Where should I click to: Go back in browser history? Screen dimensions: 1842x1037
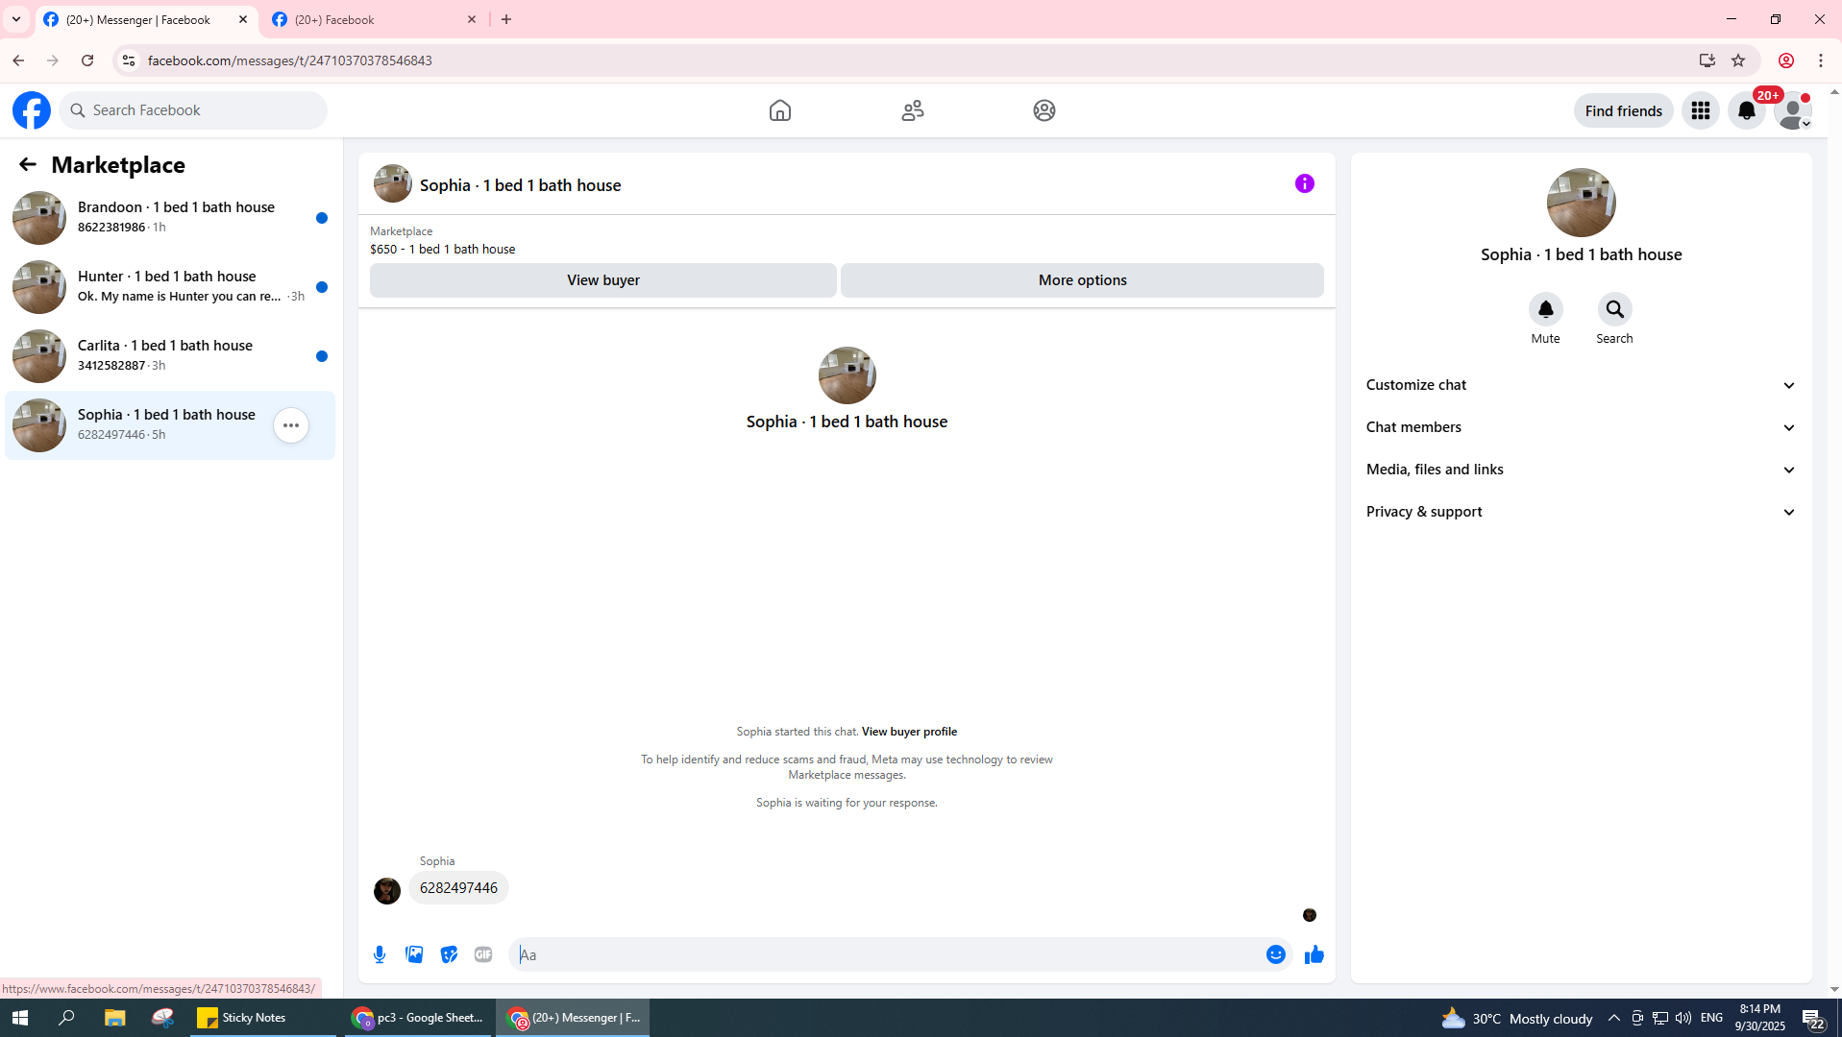click(18, 60)
